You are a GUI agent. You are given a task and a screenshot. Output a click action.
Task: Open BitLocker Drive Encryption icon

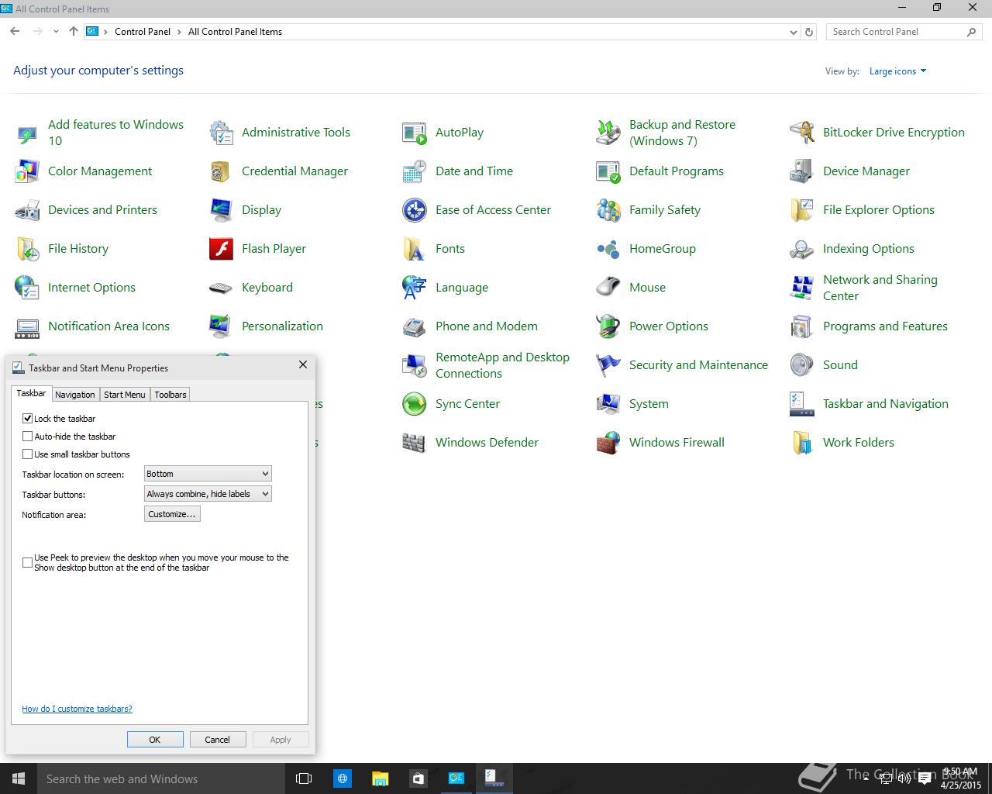tap(802, 133)
